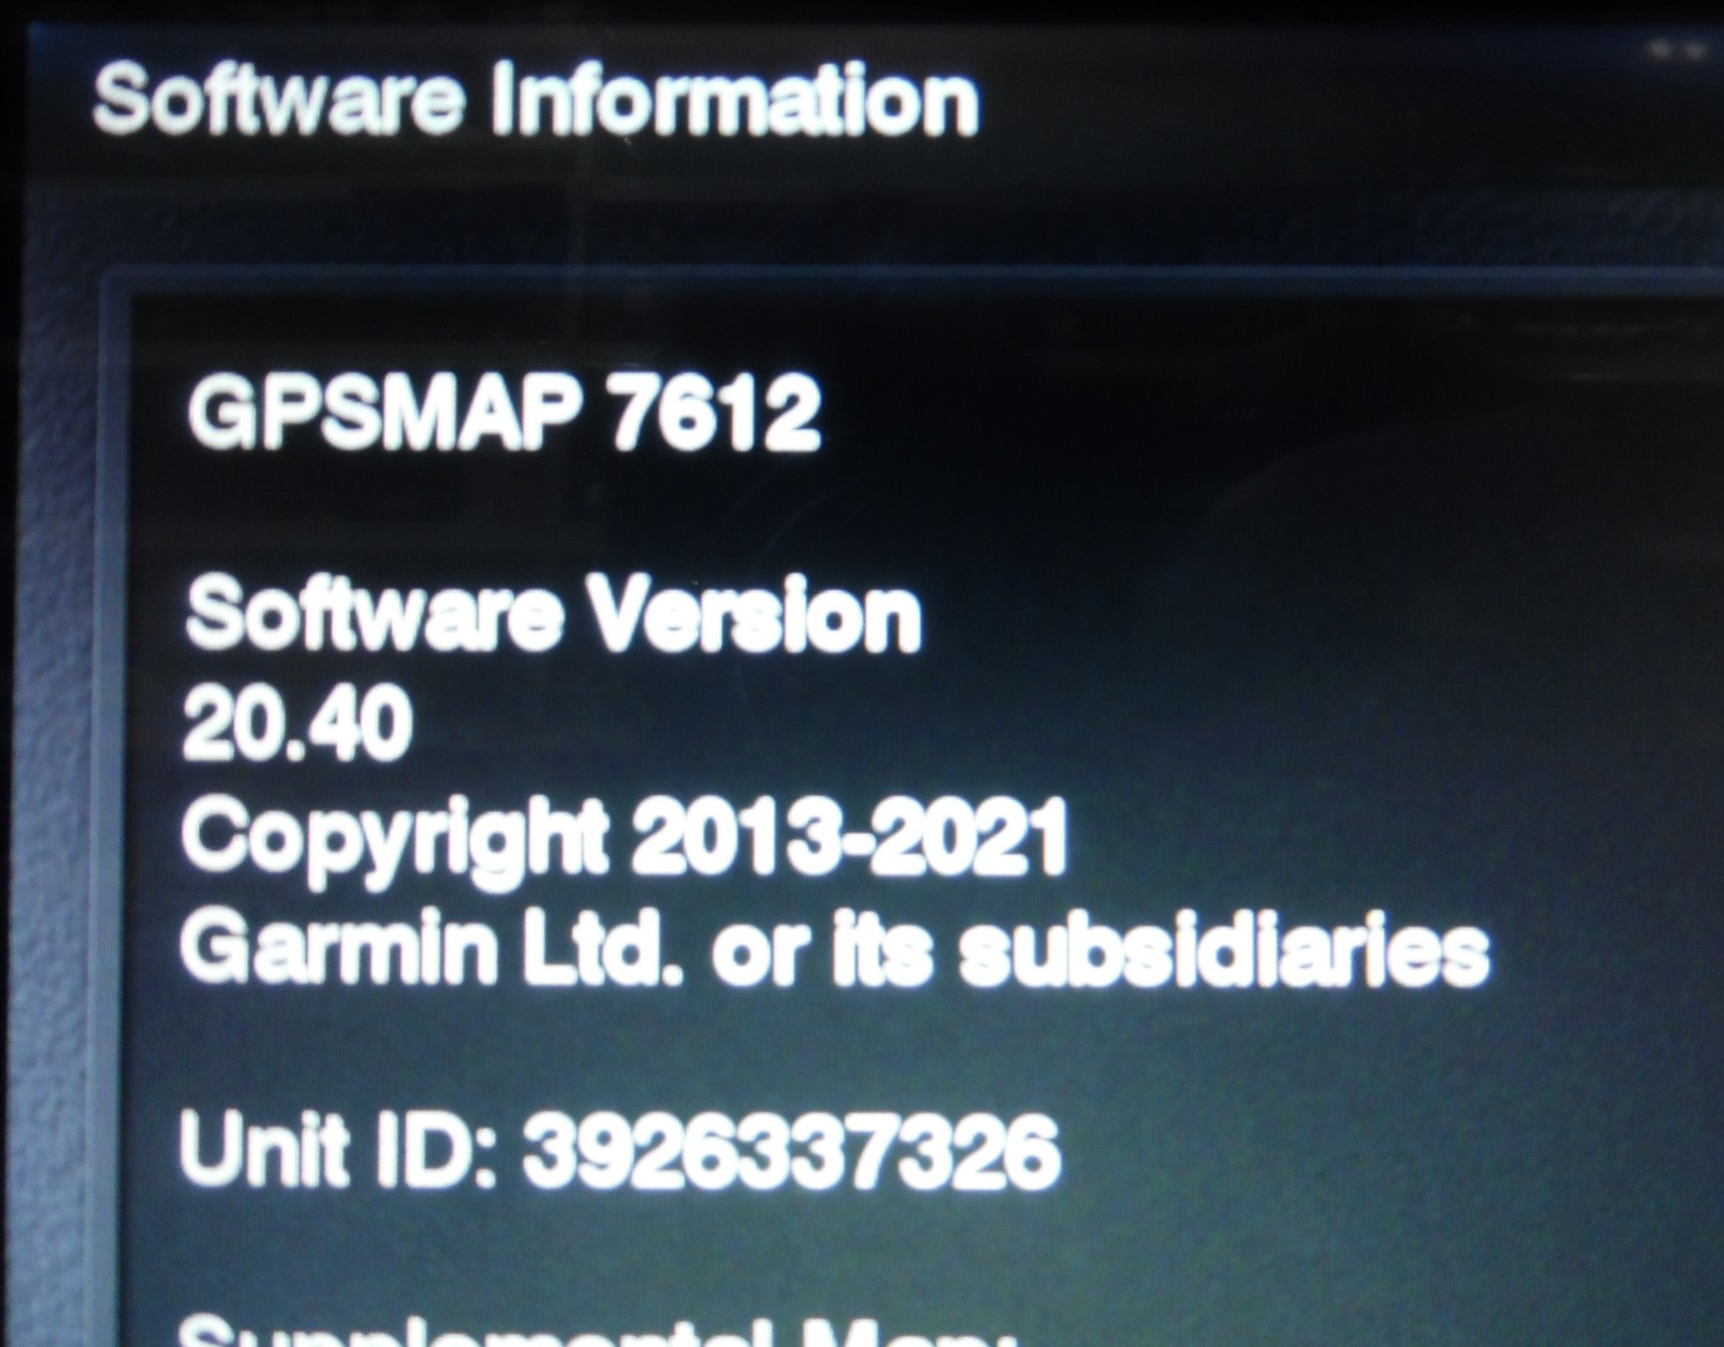Tap the faint dots indicator in top-right corner
1724x1347 pixels.
tap(1678, 51)
